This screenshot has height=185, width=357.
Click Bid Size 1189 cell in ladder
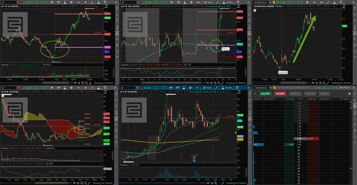pyautogui.click(x=289, y=145)
